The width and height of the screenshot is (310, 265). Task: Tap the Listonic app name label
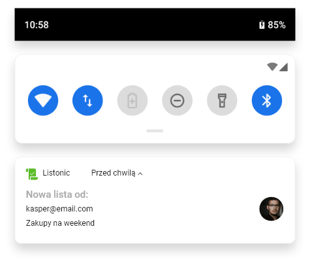click(56, 173)
